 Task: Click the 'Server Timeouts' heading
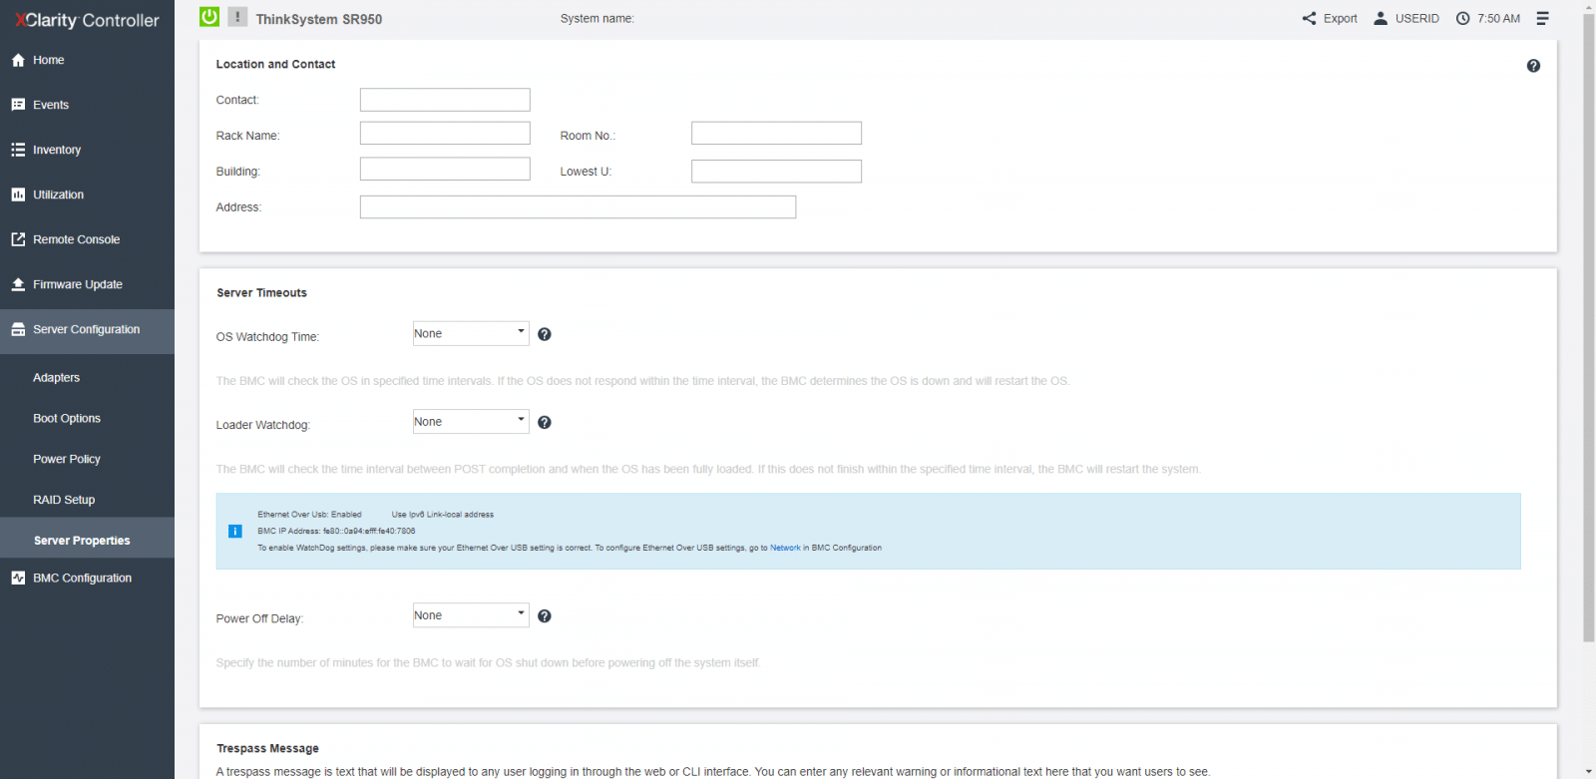(x=261, y=293)
